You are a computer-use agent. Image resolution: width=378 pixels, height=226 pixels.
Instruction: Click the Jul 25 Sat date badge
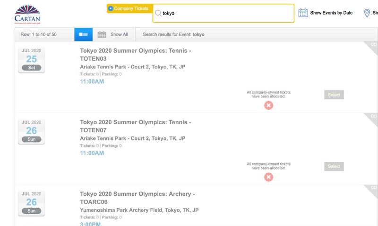tap(32, 60)
